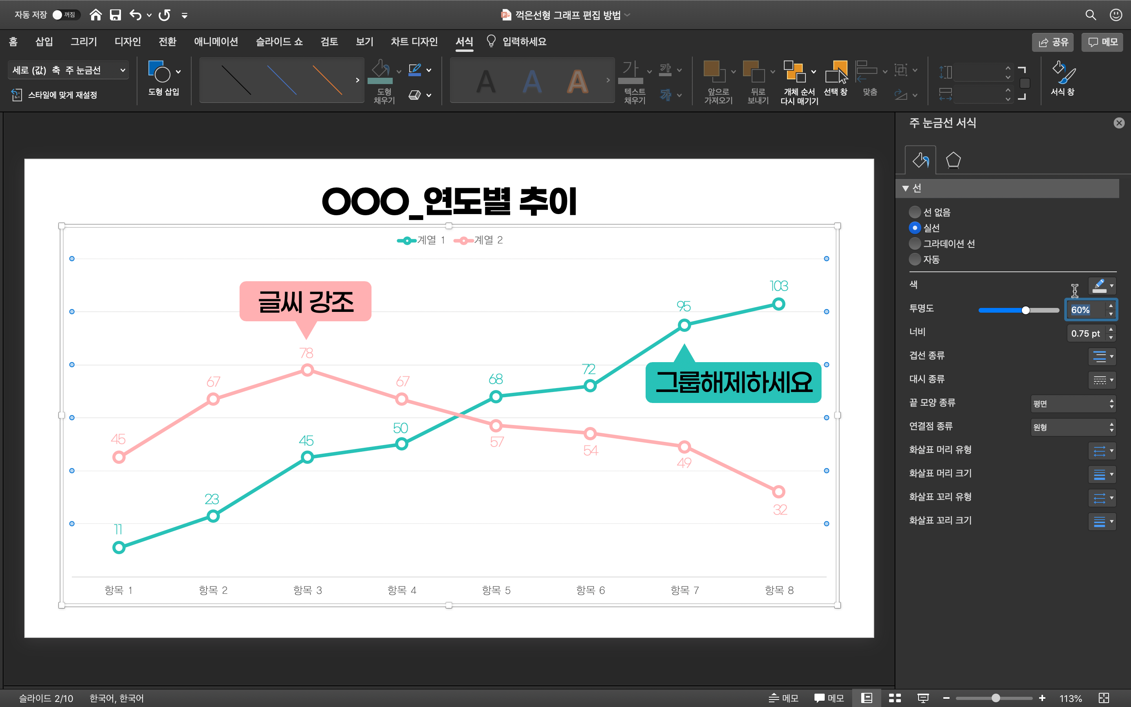Click the 뒤로 보내기 icon
Screen dimensions: 1131x707
[x=754, y=71]
